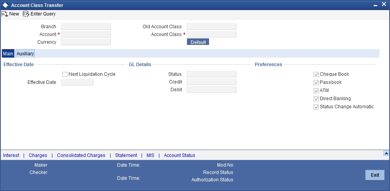Click the Default button
This screenshot has width=390, height=191.
point(198,42)
